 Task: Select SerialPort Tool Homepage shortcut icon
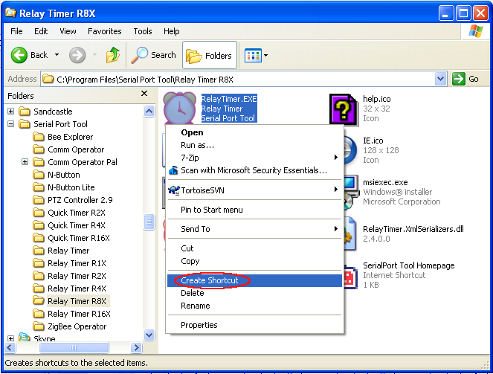click(x=351, y=276)
